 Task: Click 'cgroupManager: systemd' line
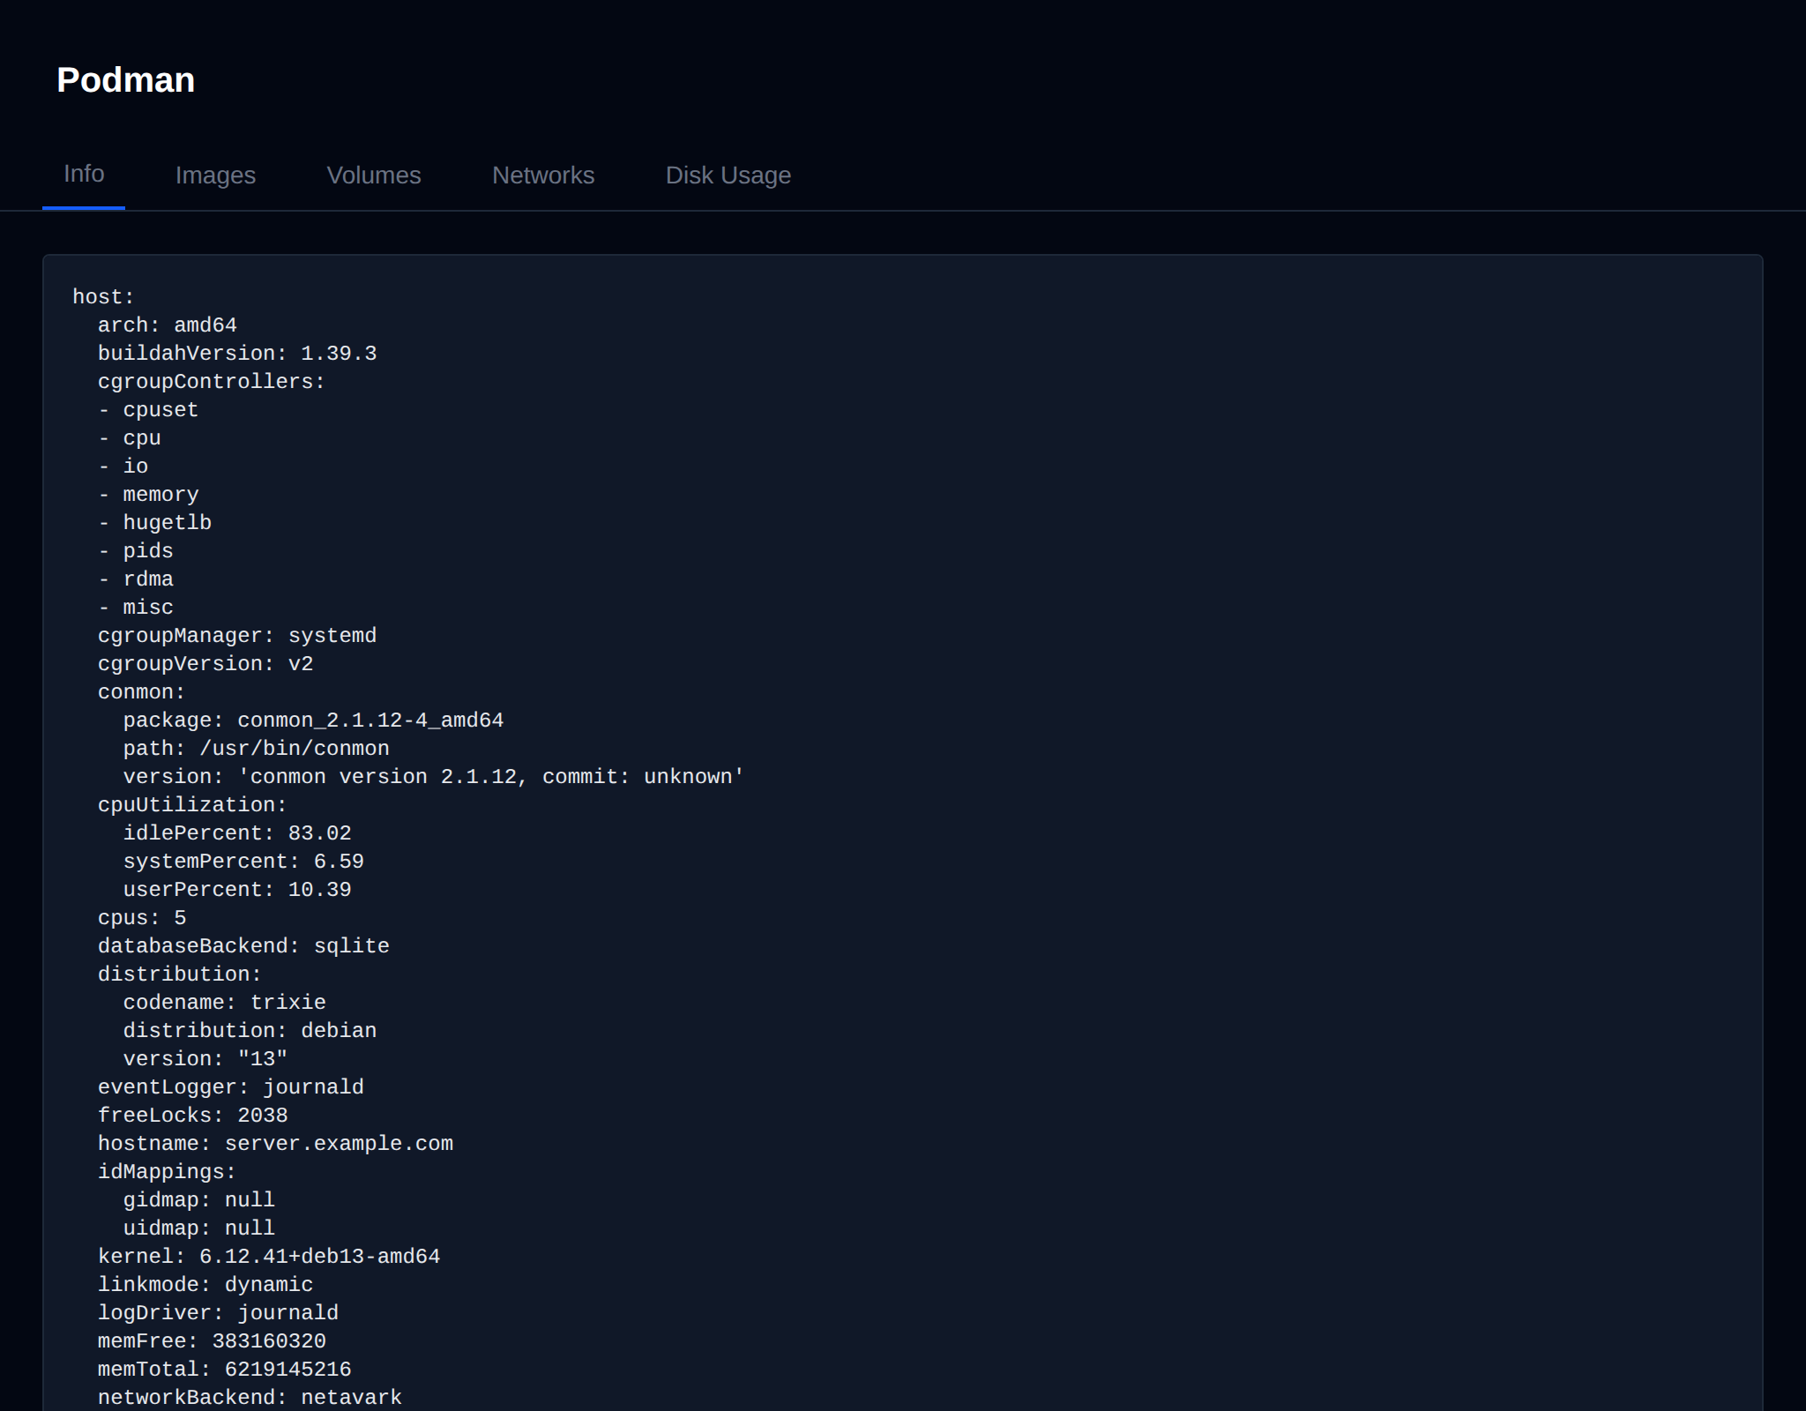(x=237, y=636)
